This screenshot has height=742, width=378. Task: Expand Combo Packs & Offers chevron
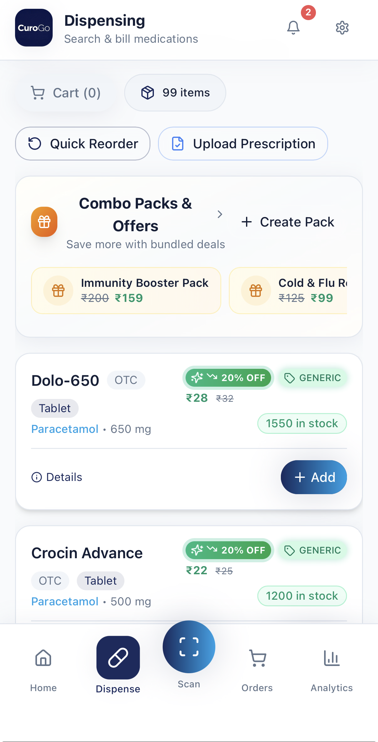[220, 214]
